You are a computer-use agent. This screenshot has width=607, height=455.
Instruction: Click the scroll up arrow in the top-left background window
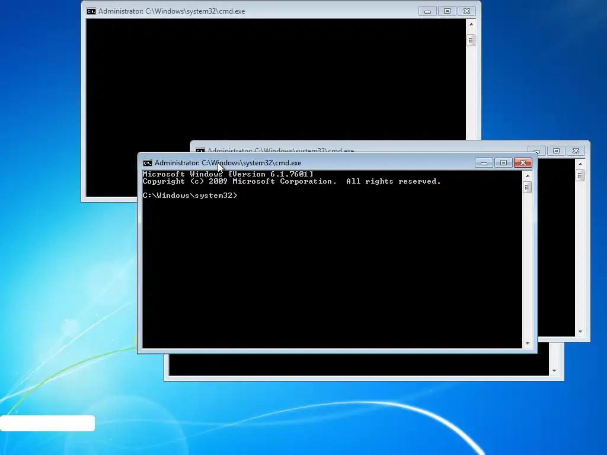471,24
